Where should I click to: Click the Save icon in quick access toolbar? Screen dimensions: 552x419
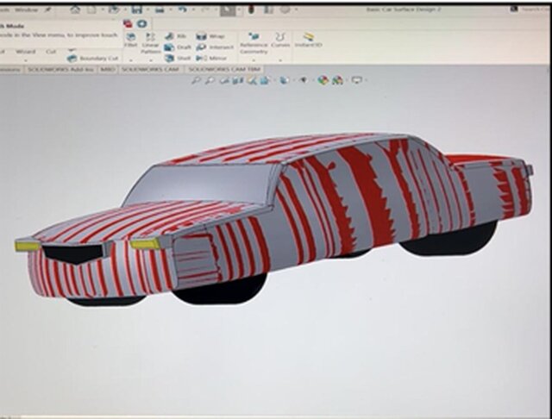136,9
